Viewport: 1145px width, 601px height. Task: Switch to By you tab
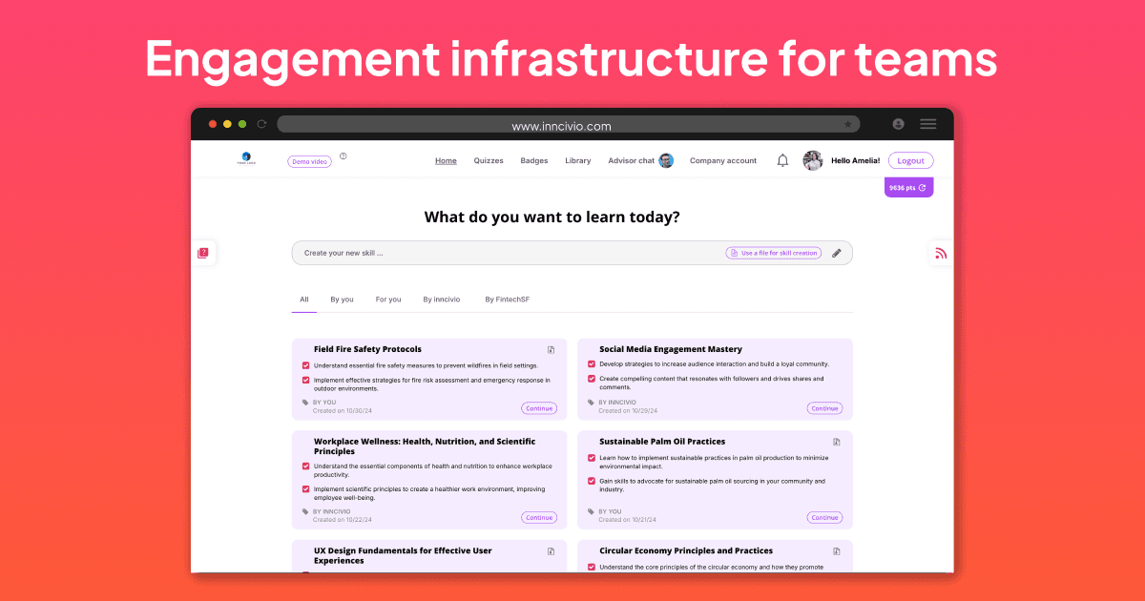[x=342, y=300]
